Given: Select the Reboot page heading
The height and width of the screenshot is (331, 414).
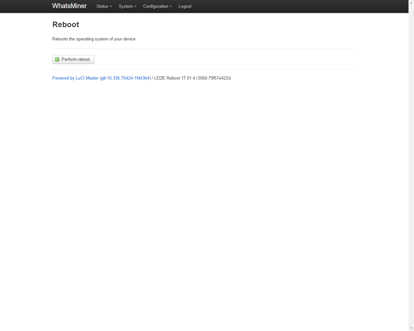Looking at the screenshot, I should point(66,25).
